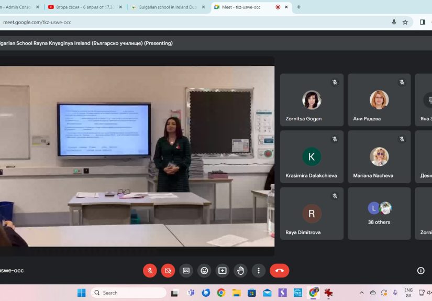Screen dimensions: 432x301
Task: Click the voice search microphone in address bar
Action: click(x=394, y=22)
